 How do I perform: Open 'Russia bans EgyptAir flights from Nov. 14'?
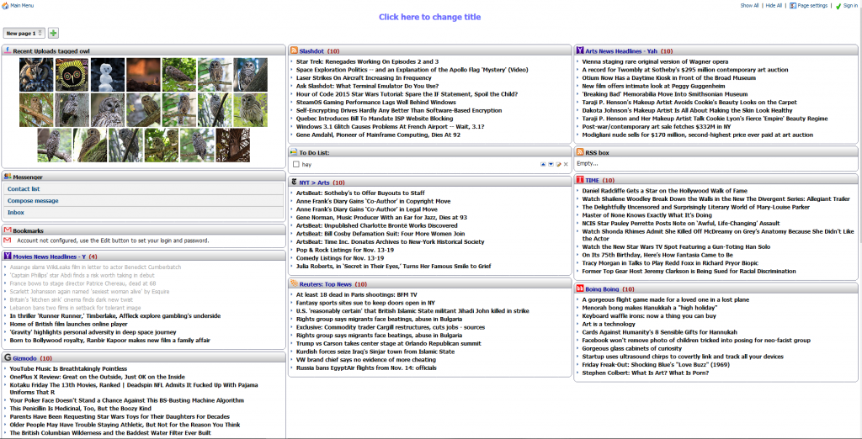click(366, 368)
